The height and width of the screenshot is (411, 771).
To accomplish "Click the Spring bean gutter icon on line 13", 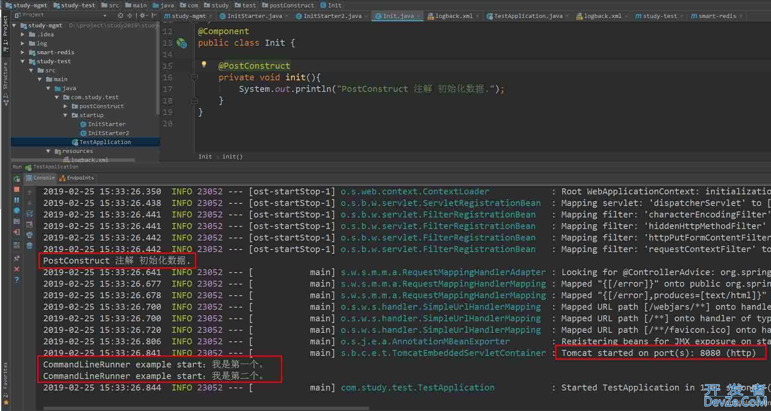I will 182,43.
